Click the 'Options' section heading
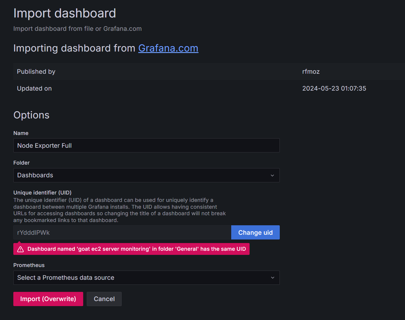Screen dimensions: 405x320 (x=31, y=115)
